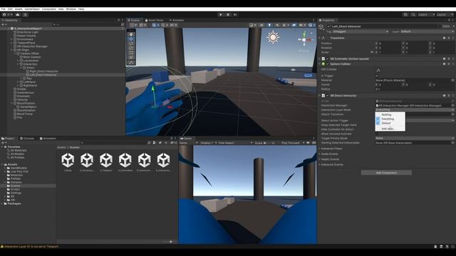Open the global search icon in top bar
Image resolution: width=456 pixels, height=256 pixels.
pyautogui.click(x=413, y=14)
